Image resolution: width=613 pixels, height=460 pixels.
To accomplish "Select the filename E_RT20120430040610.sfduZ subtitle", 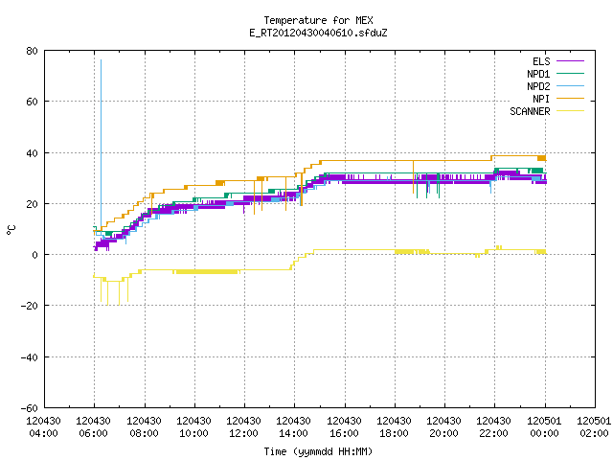I will point(318,33).
